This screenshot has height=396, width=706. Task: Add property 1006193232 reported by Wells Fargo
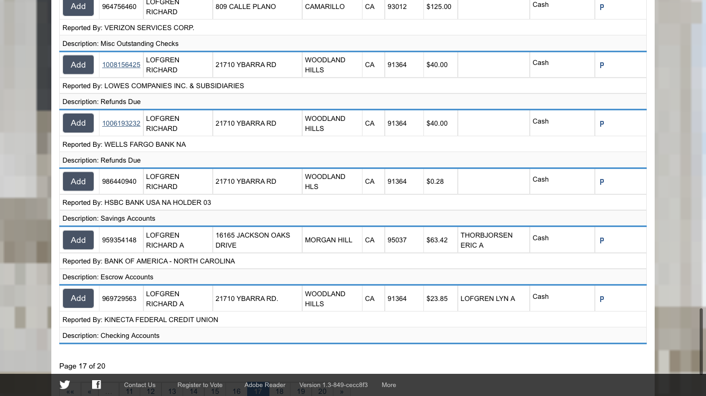[78, 123]
